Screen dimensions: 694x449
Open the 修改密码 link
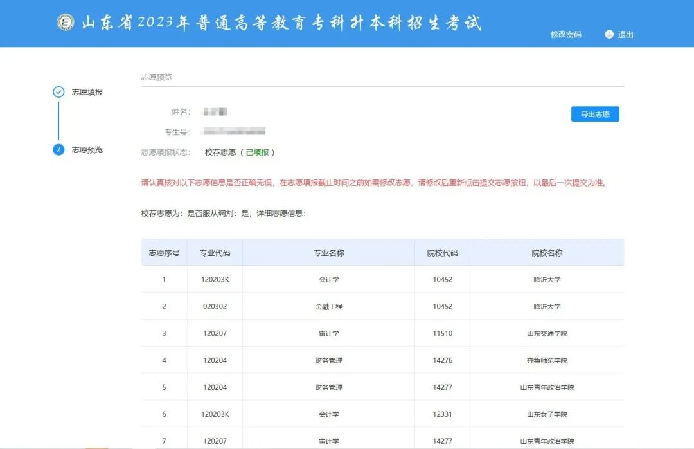click(x=565, y=35)
